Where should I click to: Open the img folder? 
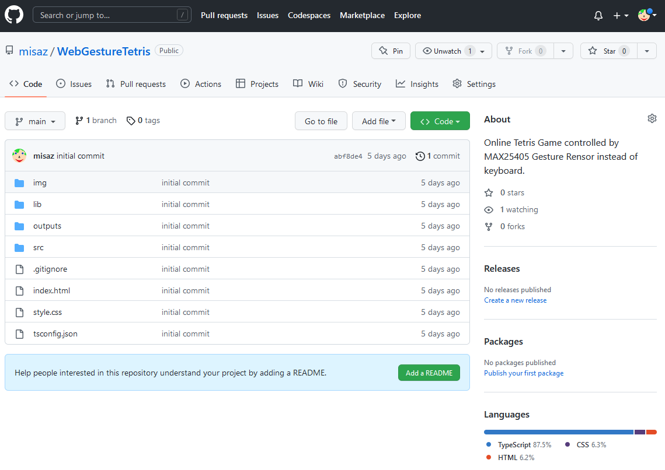pyautogui.click(x=40, y=183)
